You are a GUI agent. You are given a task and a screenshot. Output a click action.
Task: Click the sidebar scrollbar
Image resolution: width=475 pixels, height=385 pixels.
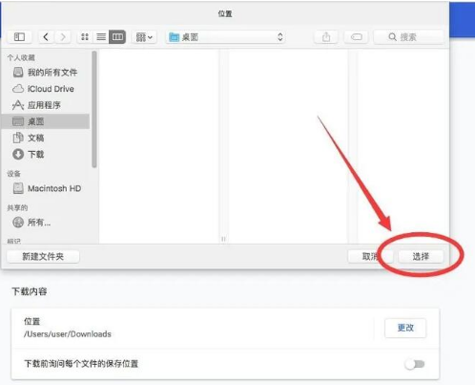click(94, 109)
